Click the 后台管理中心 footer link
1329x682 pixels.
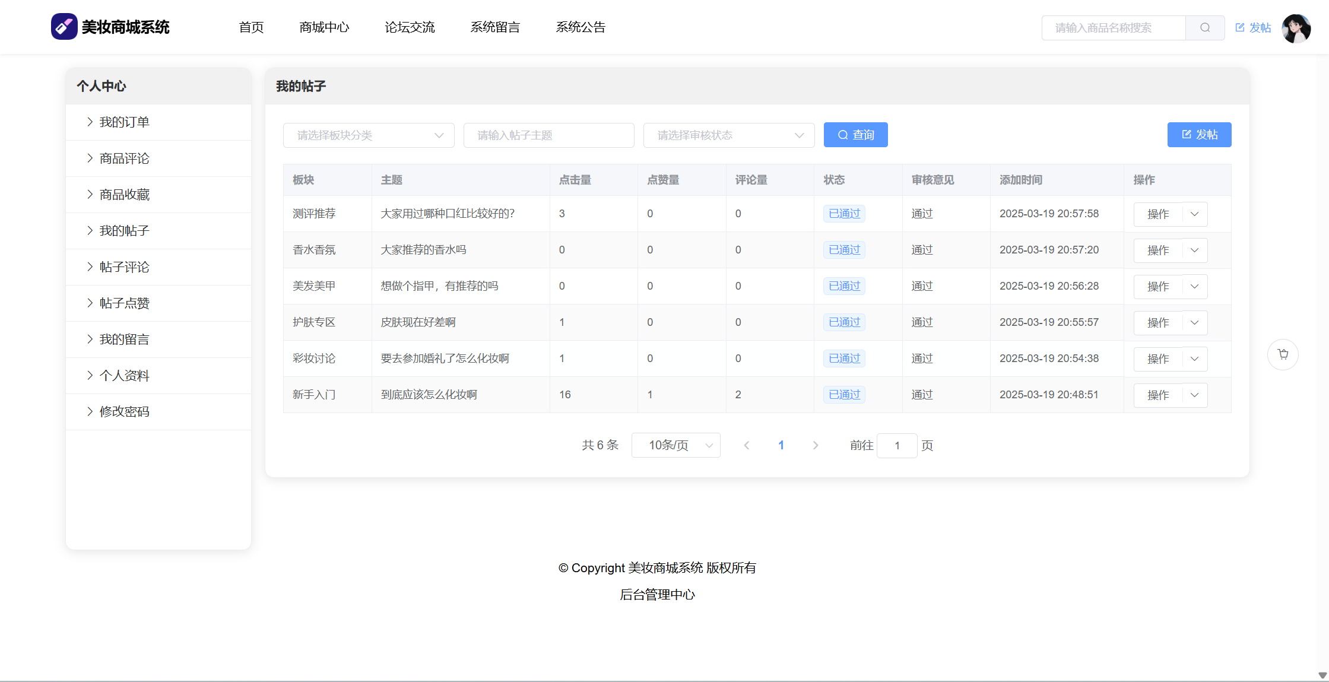pyautogui.click(x=657, y=595)
